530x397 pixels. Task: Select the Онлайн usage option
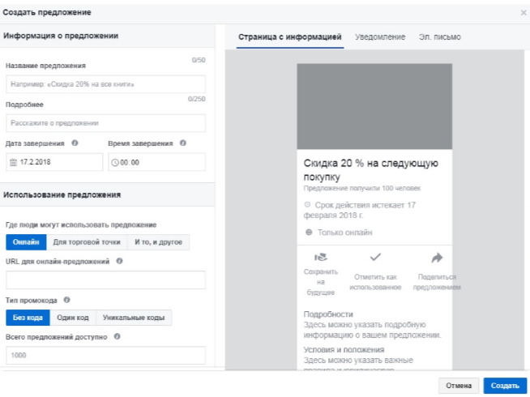pyautogui.click(x=26, y=242)
